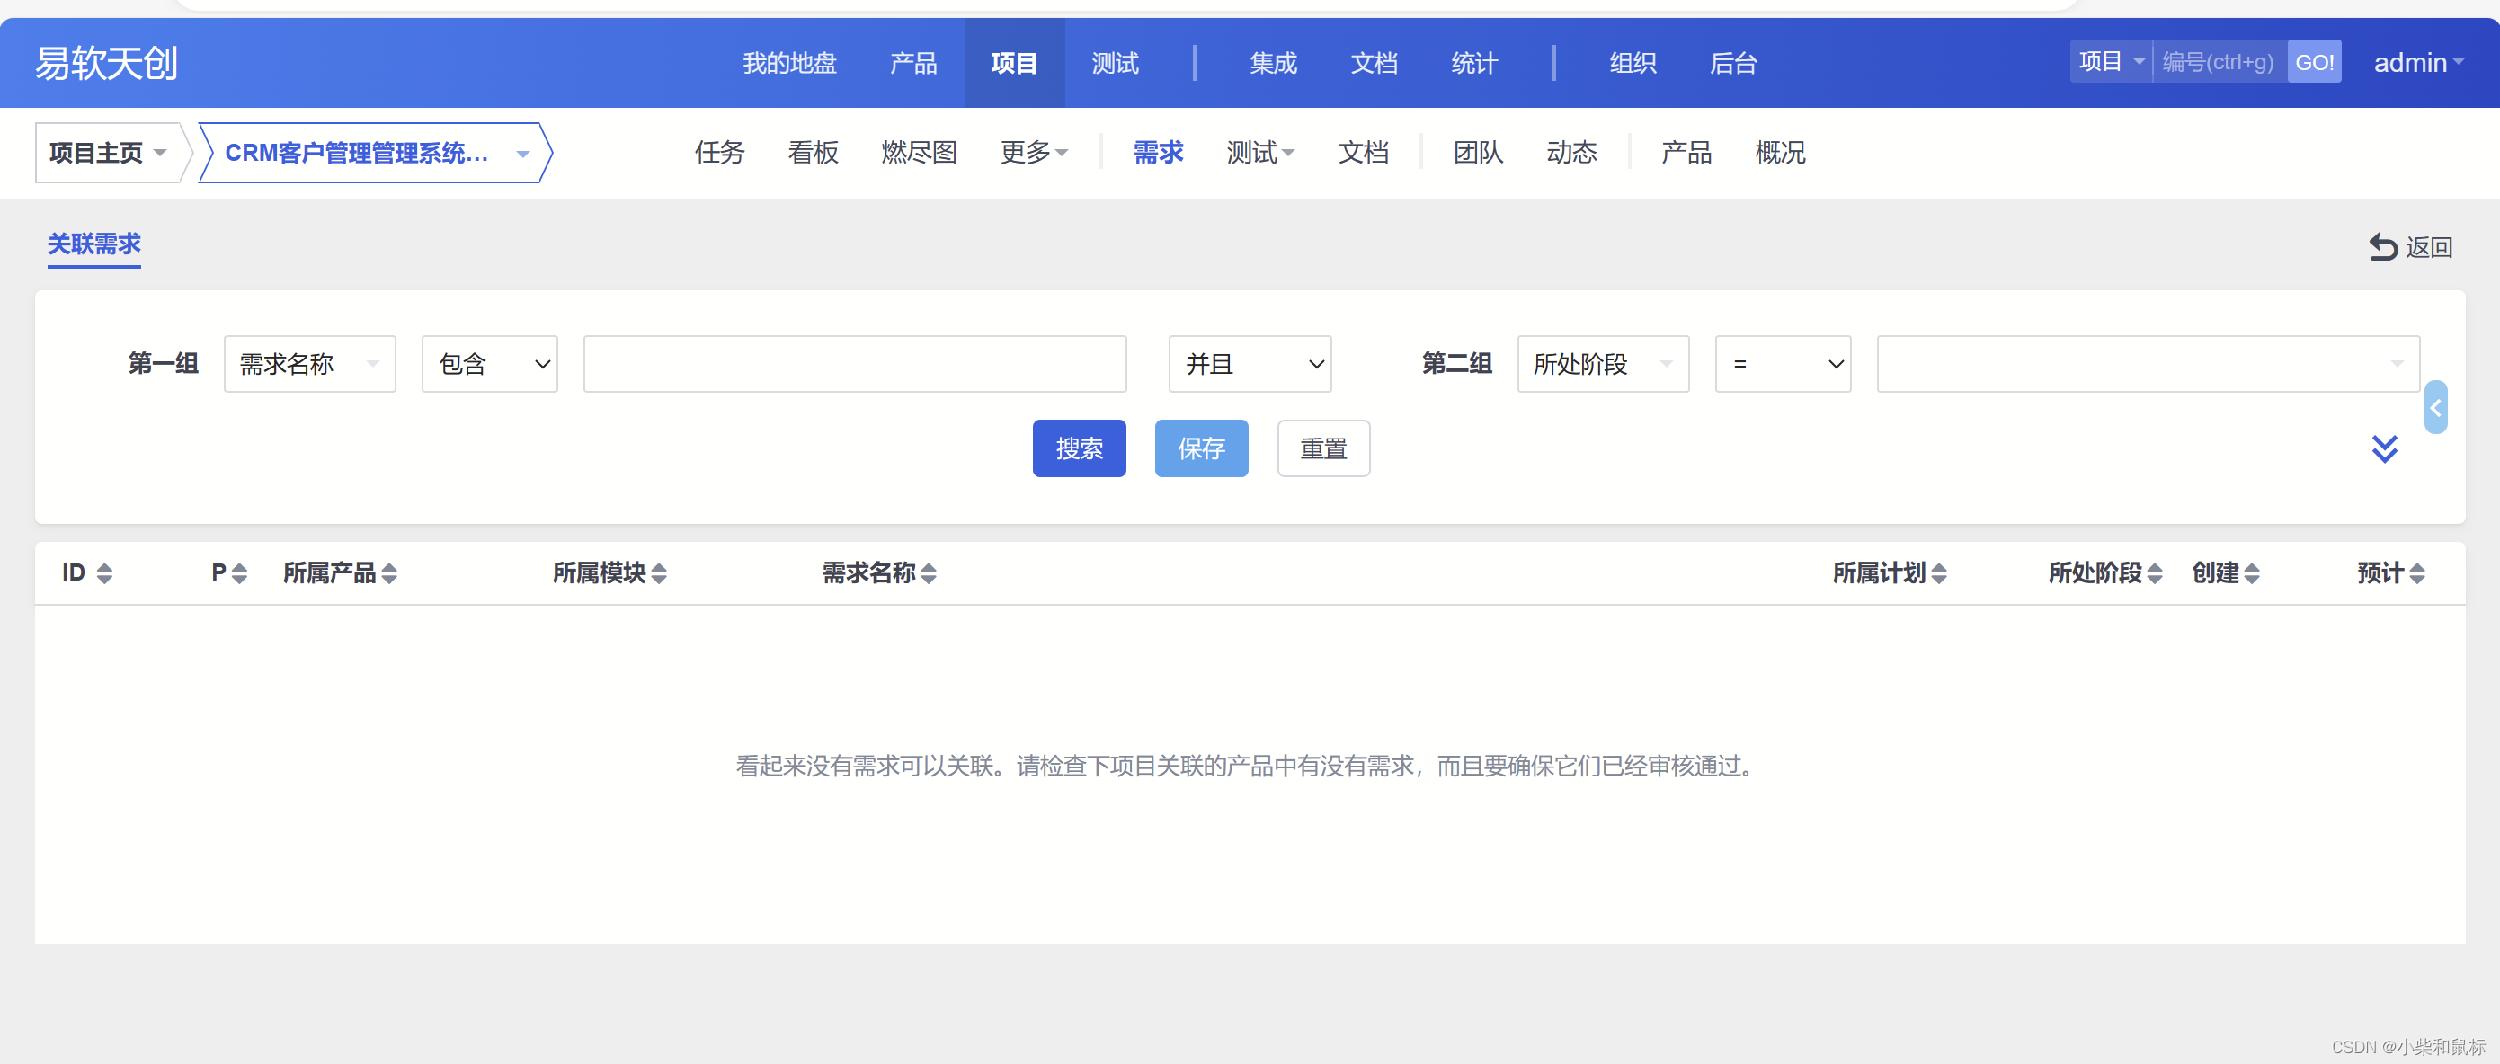Sort by 所属产品 column arrows
This screenshot has height=1064, width=2500.
389,573
